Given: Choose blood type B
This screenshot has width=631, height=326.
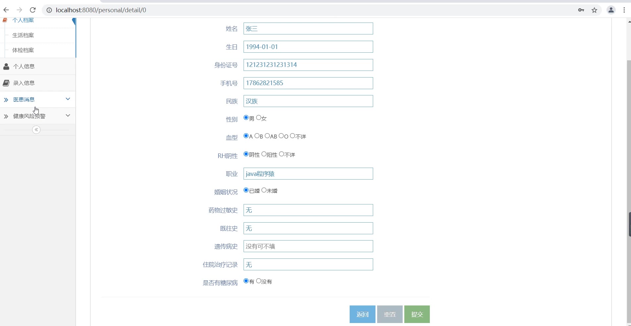Looking at the screenshot, I should (257, 136).
